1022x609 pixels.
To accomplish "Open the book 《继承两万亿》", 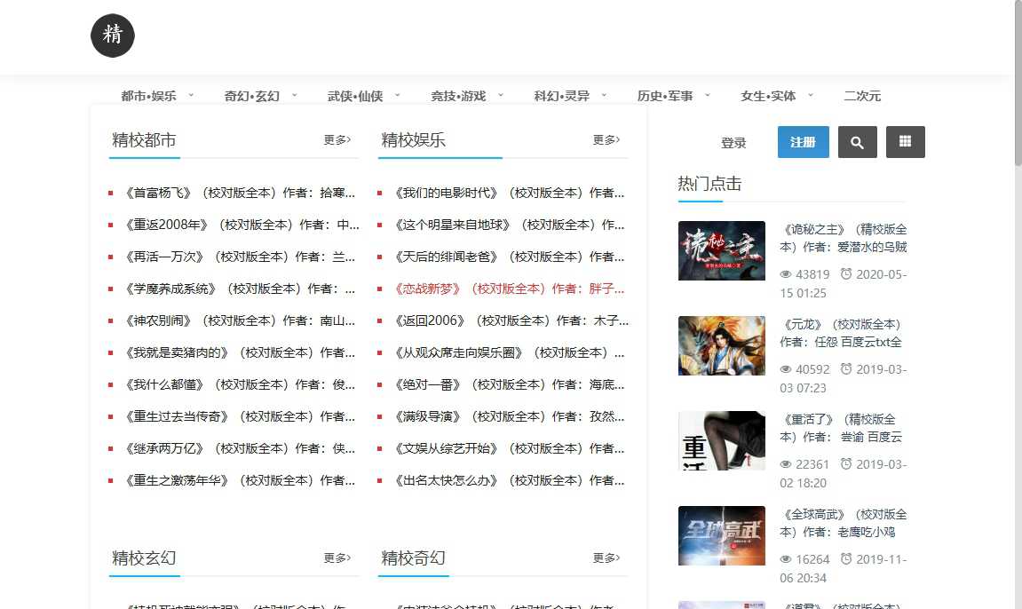I will 240,448.
